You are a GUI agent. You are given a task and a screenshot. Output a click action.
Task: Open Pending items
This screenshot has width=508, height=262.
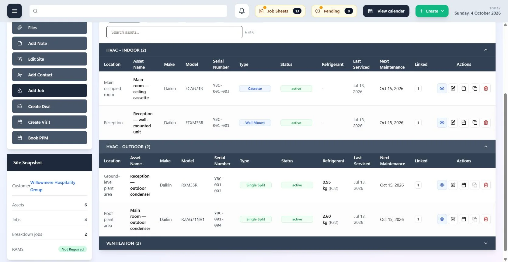[334, 11]
